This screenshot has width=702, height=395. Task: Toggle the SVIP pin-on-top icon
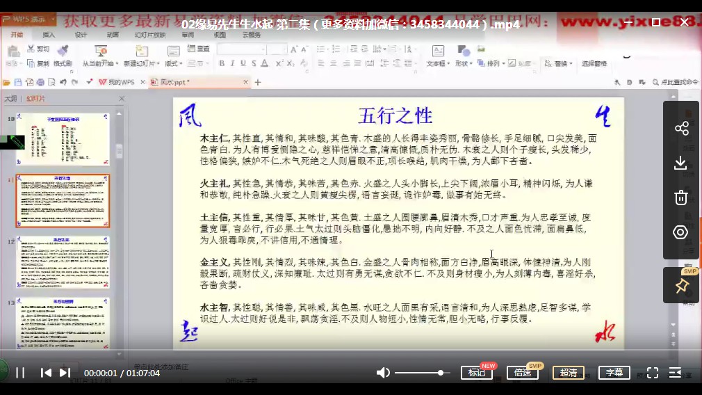coord(681,286)
